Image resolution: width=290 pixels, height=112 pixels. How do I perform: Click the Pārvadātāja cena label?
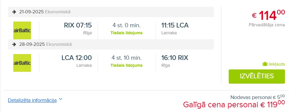(267, 25)
